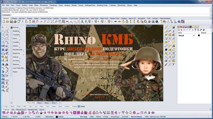Expand the Transform submenu in sidebar

pyautogui.click(x=16, y=35)
